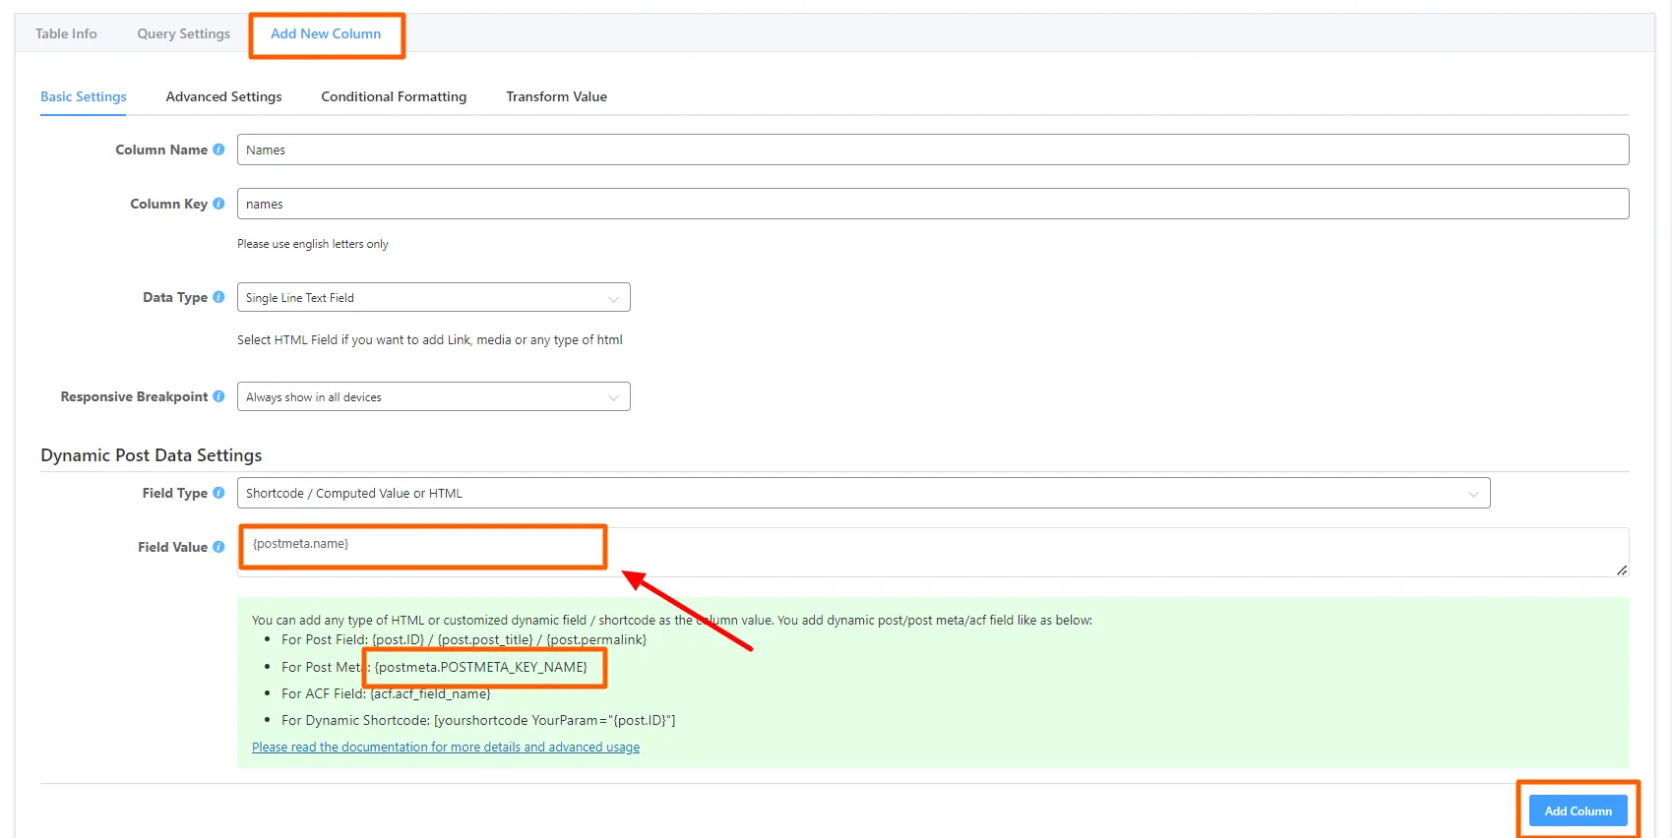Switch to the Query Settings tab
Image resolution: width=1672 pixels, height=838 pixels.
(x=183, y=33)
